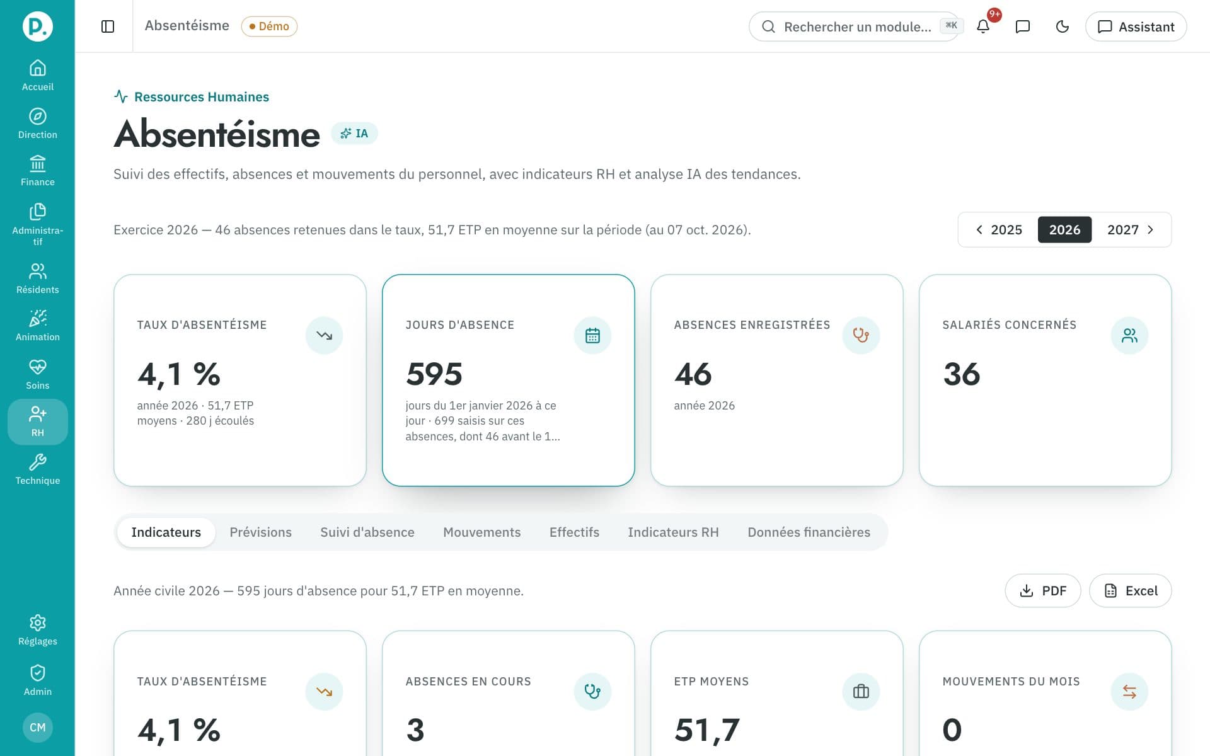The height and width of the screenshot is (756, 1210).
Task: Open the Direction compass sidebar item
Action: pyautogui.click(x=37, y=123)
